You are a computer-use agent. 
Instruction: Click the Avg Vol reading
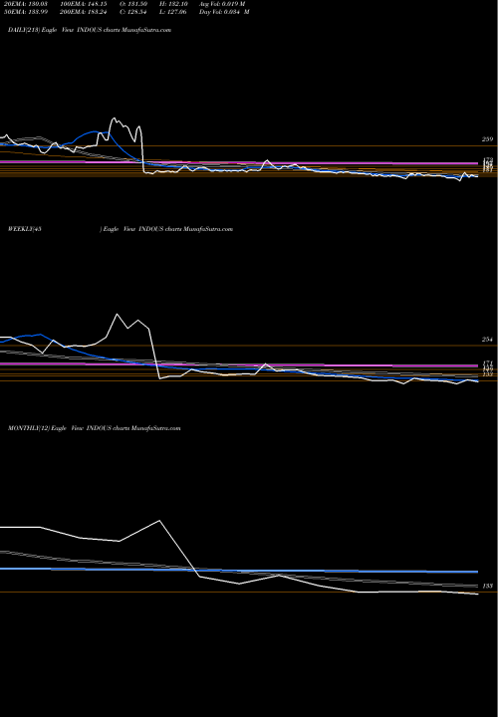pos(222,4)
